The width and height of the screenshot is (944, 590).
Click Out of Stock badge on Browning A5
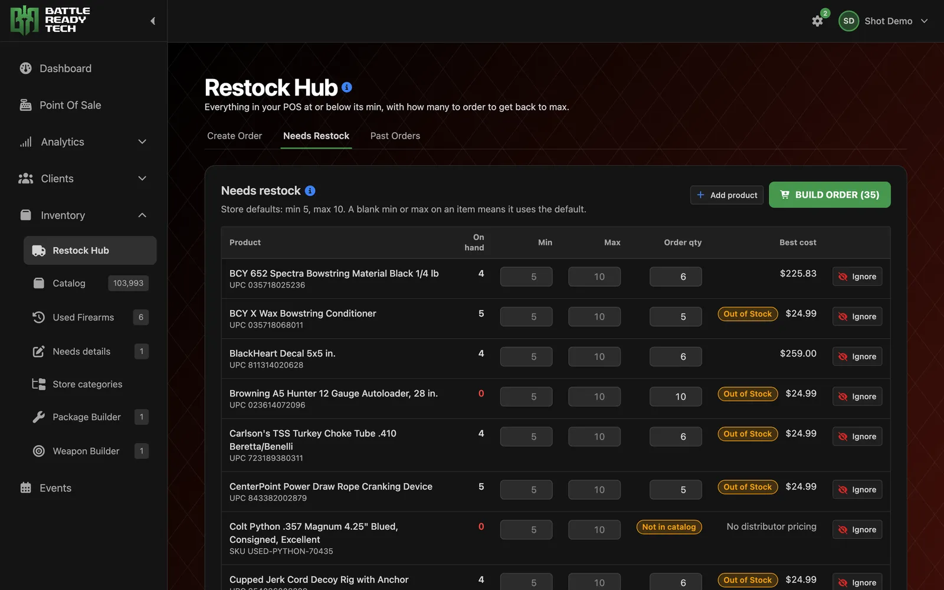tap(748, 394)
